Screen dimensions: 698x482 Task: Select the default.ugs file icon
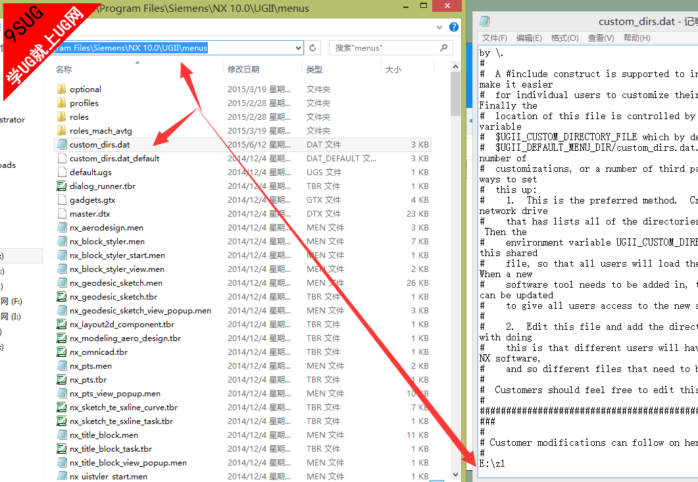click(x=62, y=172)
